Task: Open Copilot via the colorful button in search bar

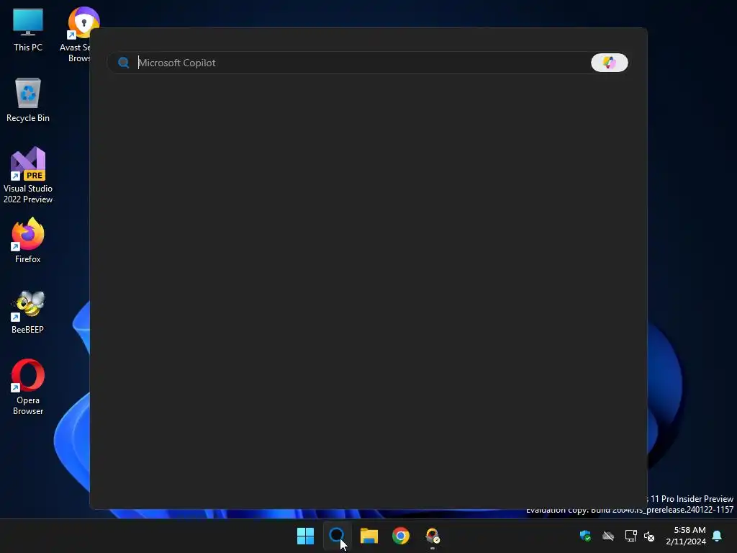Action: point(609,63)
